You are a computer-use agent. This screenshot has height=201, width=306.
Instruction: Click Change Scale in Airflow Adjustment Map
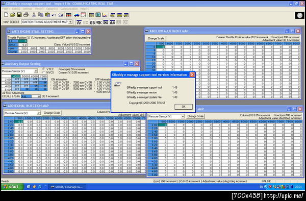point(156,38)
